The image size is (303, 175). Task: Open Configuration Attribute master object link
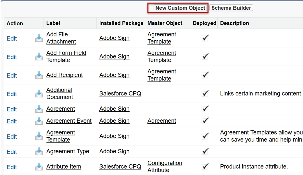[x=165, y=167]
